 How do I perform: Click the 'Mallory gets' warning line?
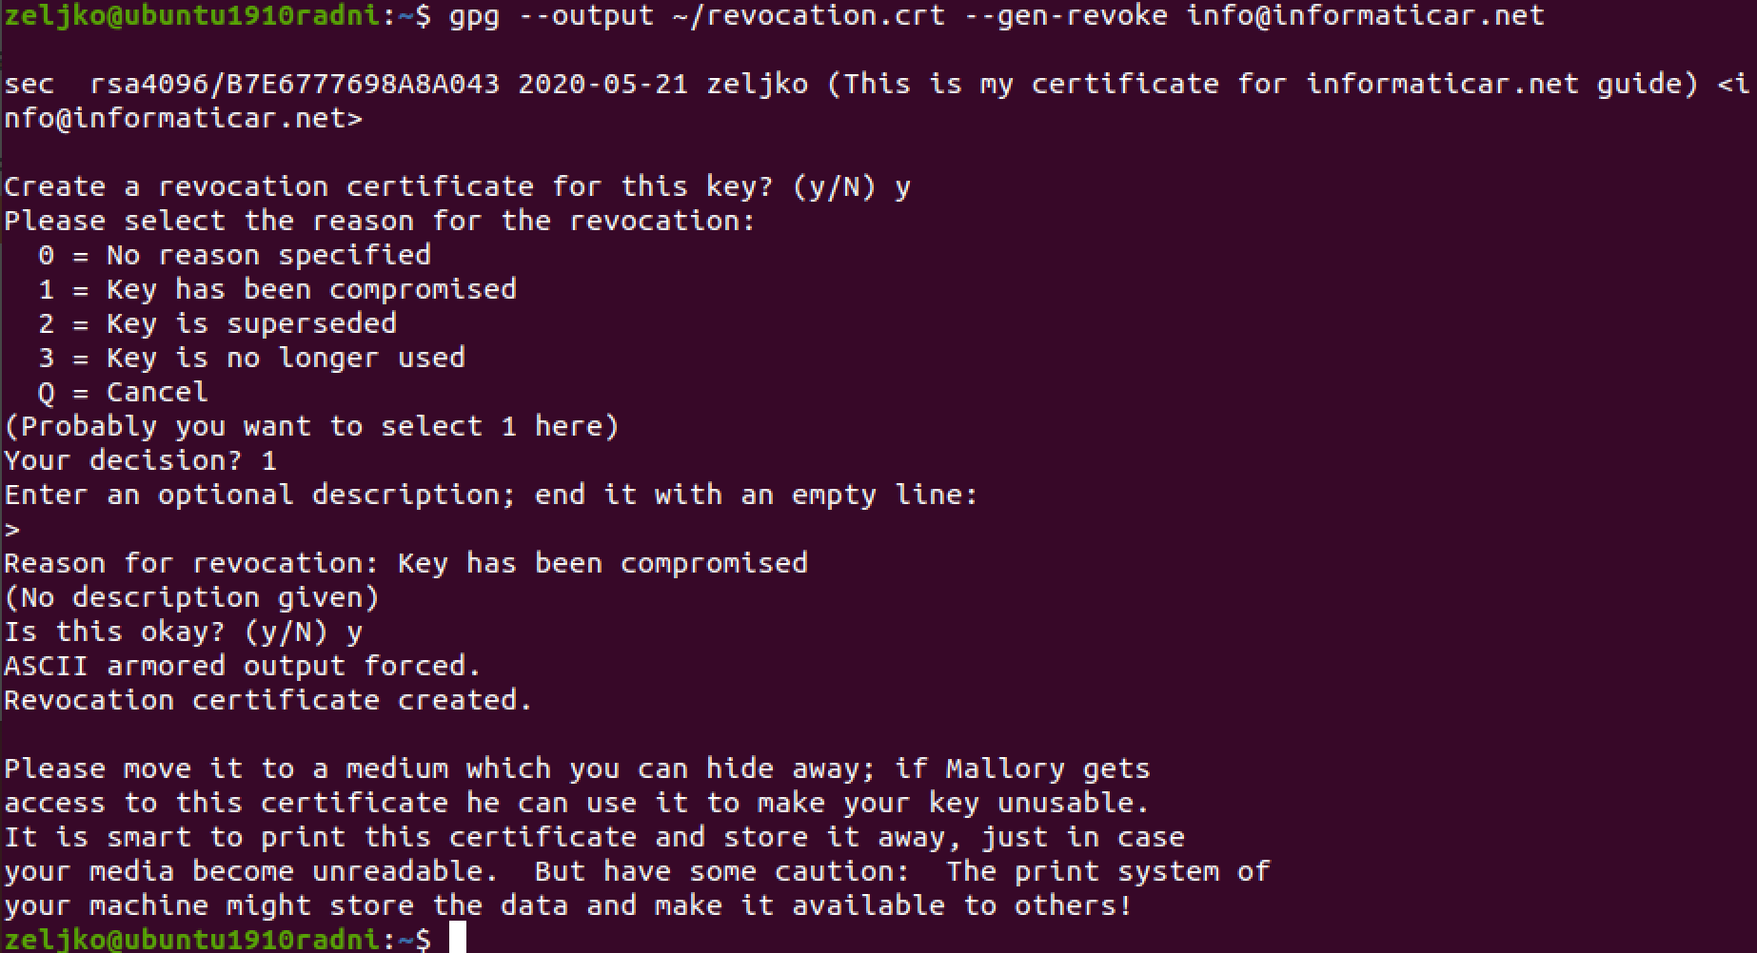[577, 768]
